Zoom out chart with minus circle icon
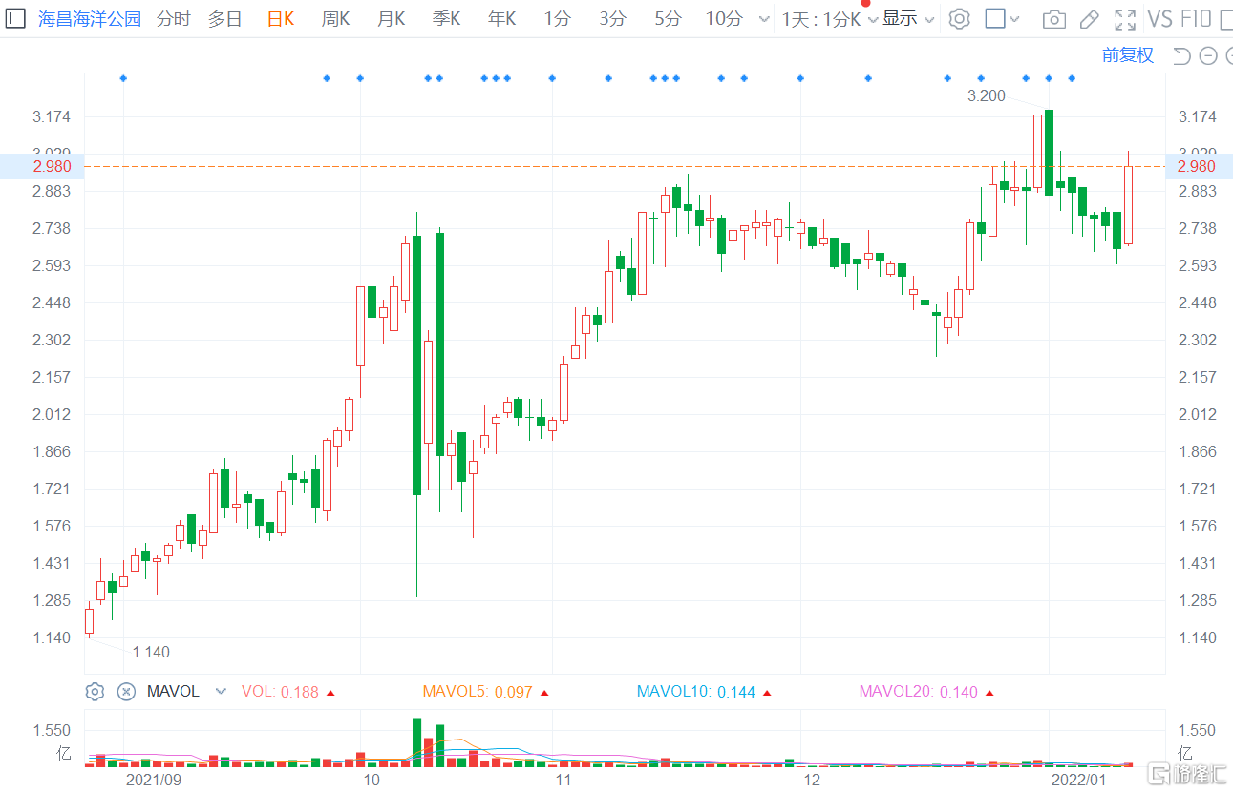Viewport: 1233px width, 792px height. tap(1208, 55)
